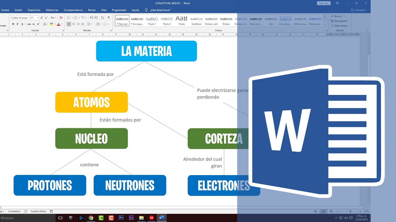396x222 pixels.
Task: Expand the styles gallery
Action: pos(325,24)
